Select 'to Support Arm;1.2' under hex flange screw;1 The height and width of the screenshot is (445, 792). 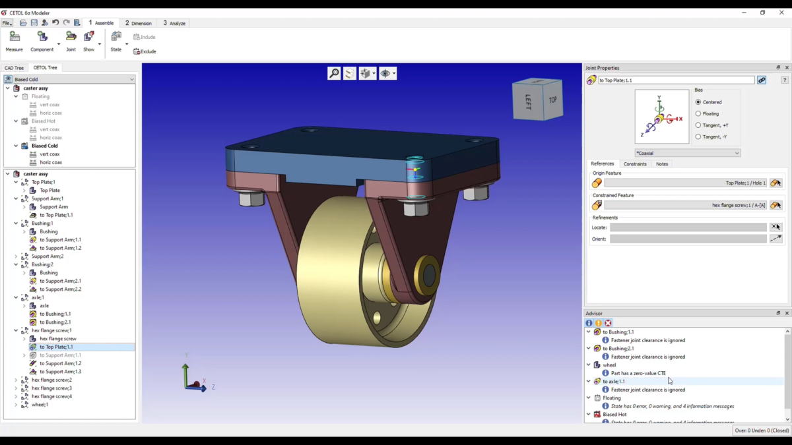pos(61,363)
